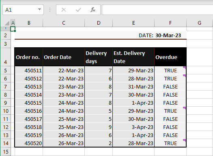Image resolution: width=213 pixels, height=156 pixels.
Task: Select order number 450514 cell
Action: point(29,95)
